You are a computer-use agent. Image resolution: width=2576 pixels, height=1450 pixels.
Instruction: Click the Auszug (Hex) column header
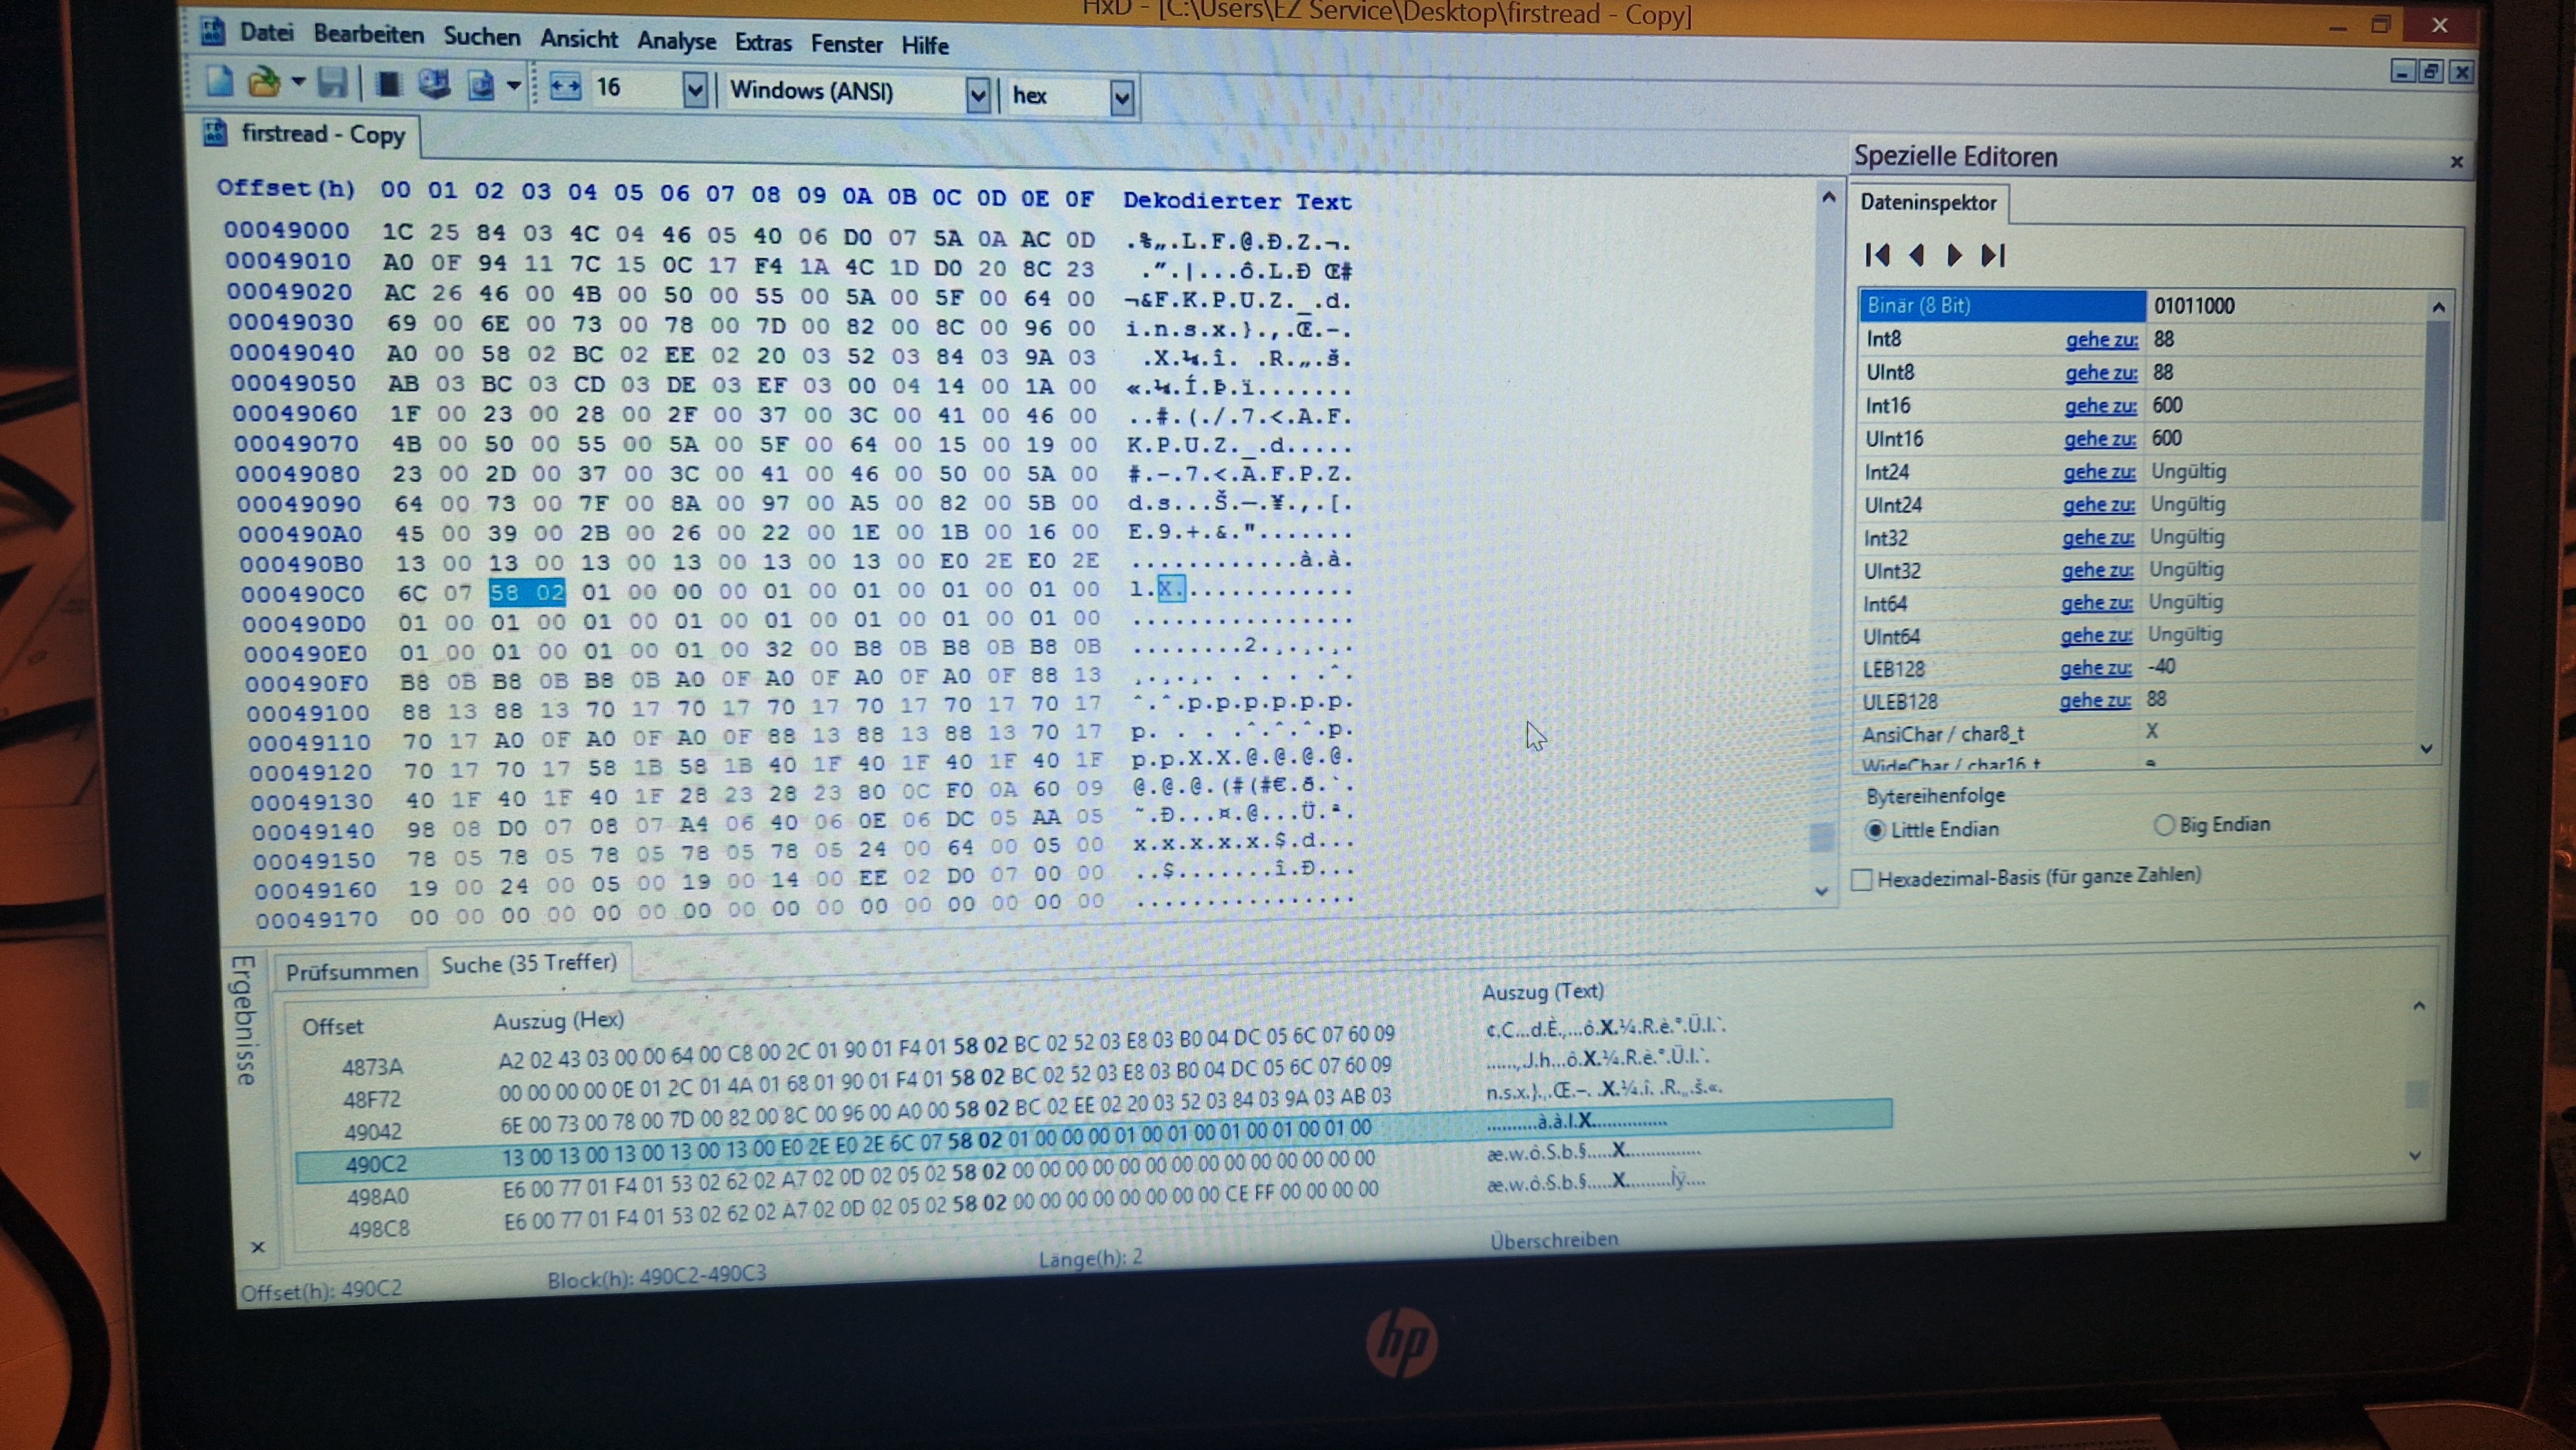(x=558, y=1020)
